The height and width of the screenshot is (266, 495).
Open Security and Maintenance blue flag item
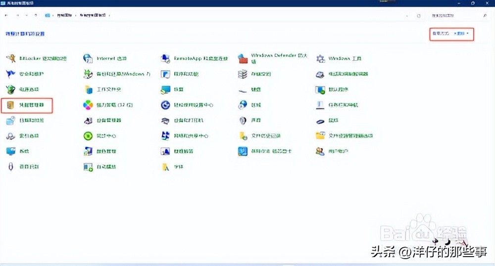25,74
